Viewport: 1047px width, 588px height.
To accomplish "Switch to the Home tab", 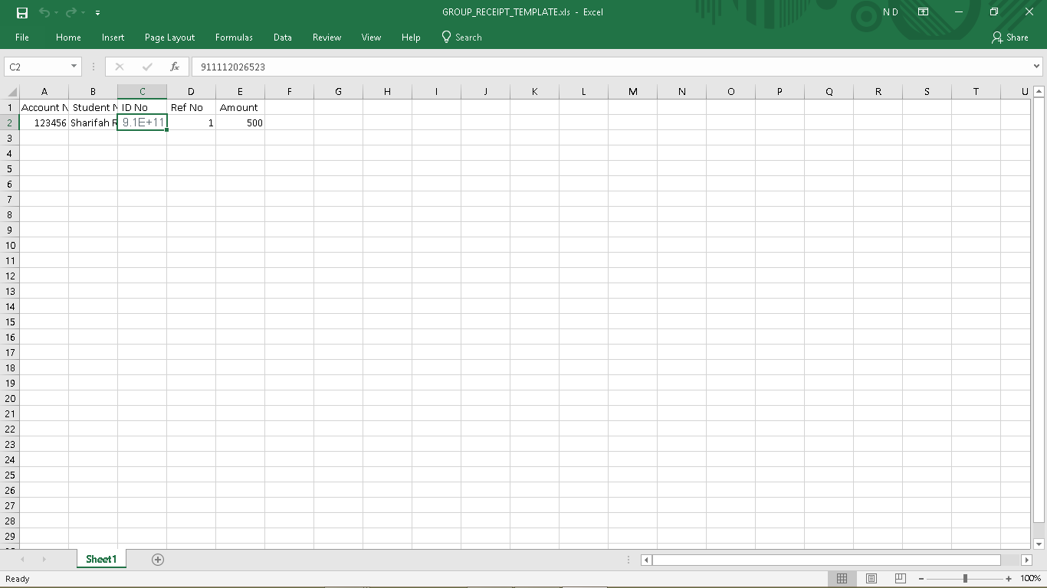I will tap(68, 37).
